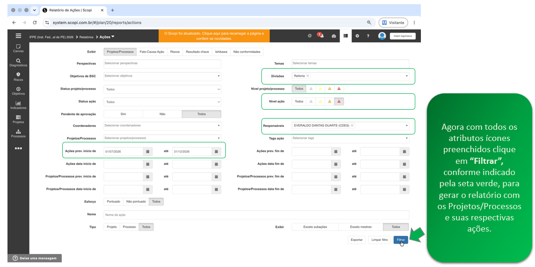The height and width of the screenshot is (267, 535).
Task: Open the settings gear in top bar
Action: coord(357,35)
